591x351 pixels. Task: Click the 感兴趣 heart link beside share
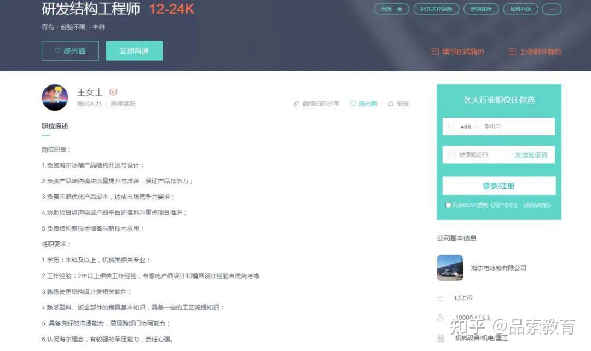pyautogui.click(x=363, y=103)
